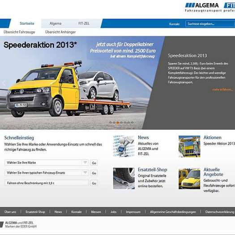Open Ersatzteil-Shop in the footer bar
The width and height of the screenshot is (235, 235).
[35, 212]
